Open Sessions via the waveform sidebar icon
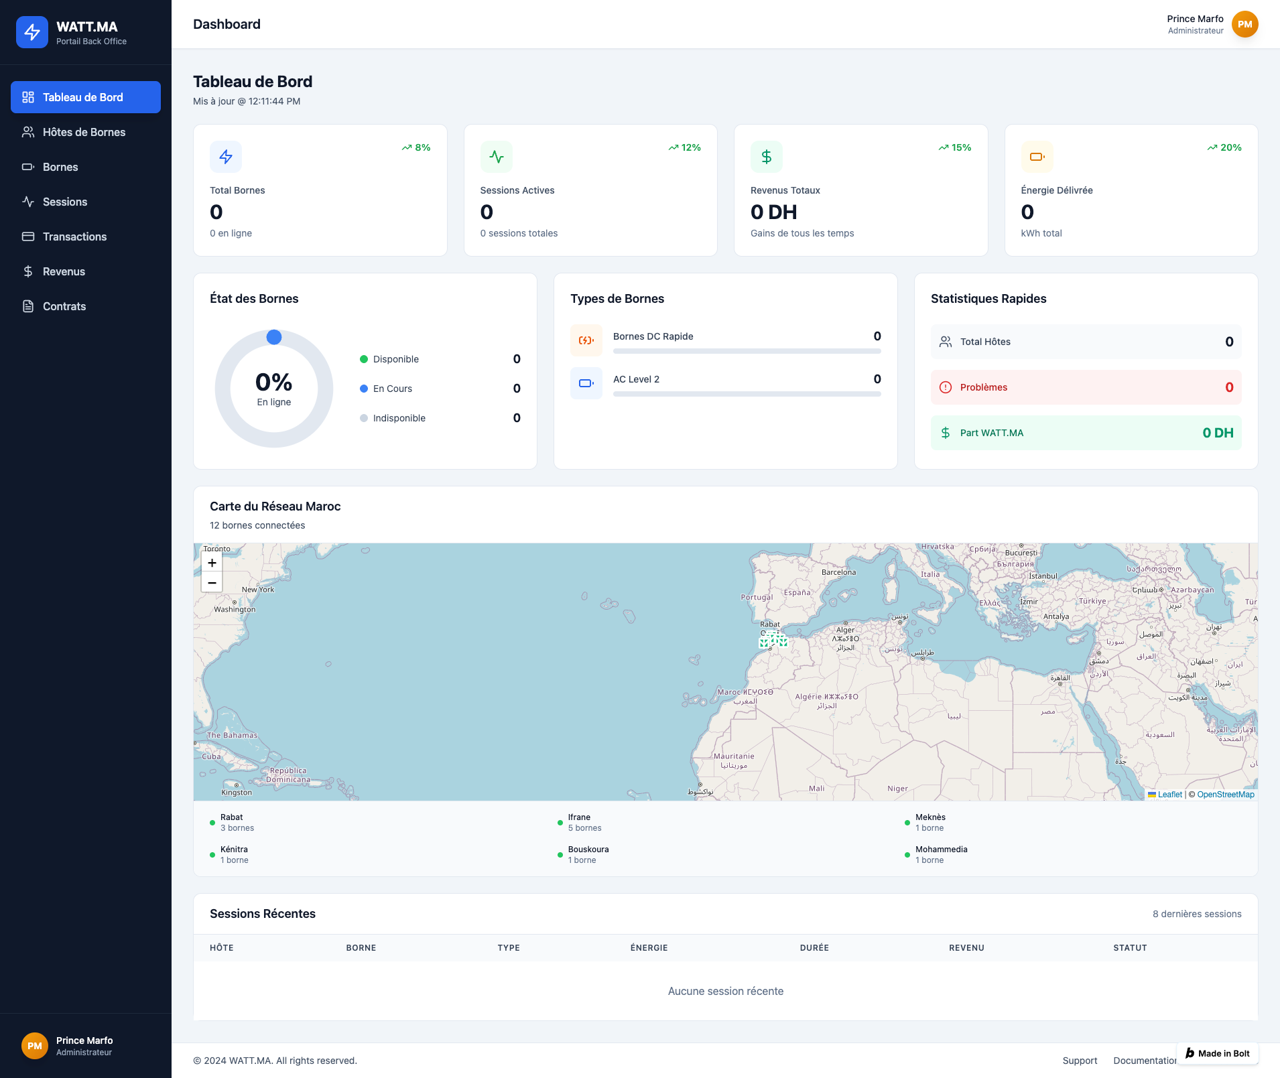The height and width of the screenshot is (1078, 1280). pos(28,202)
